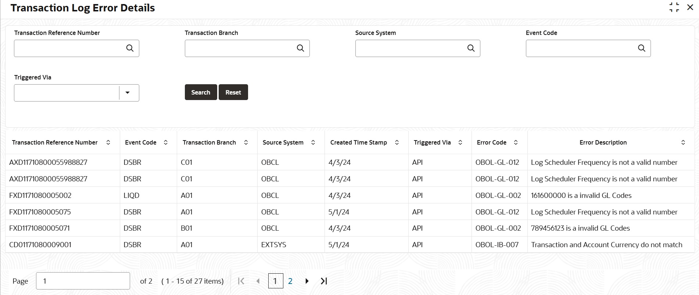Screen dimensions: 699x295
Task: Sort by Created Time Stamp column
Action: pos(397,142)
